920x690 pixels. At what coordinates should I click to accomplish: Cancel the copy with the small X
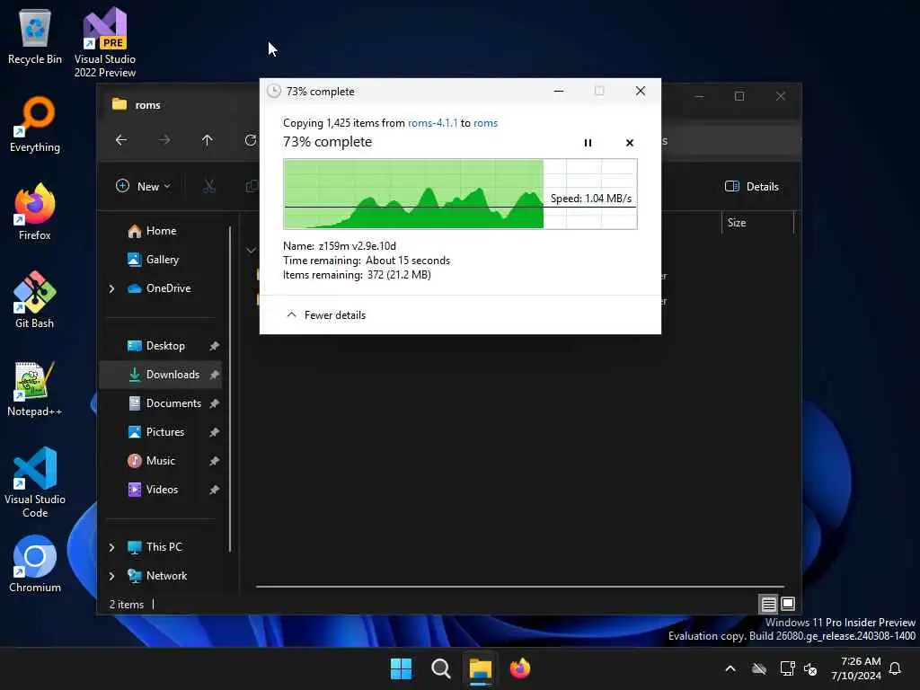(630, 143)
